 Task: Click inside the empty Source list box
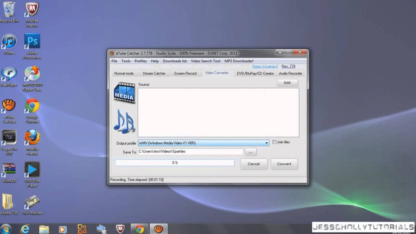coord(218,112)
